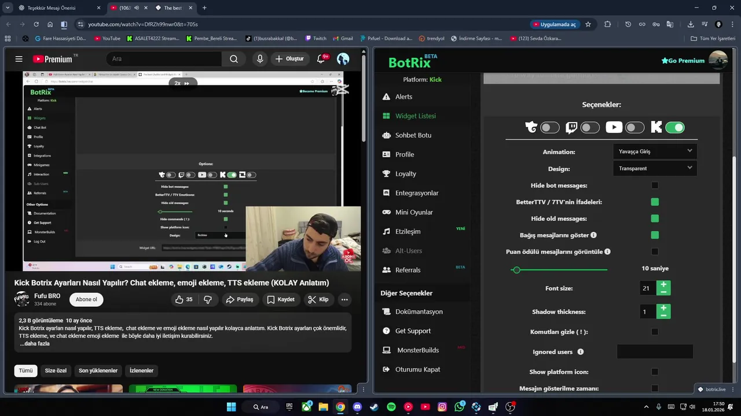Bookmark page with Chrome star icon

click(x=588, y=24)
